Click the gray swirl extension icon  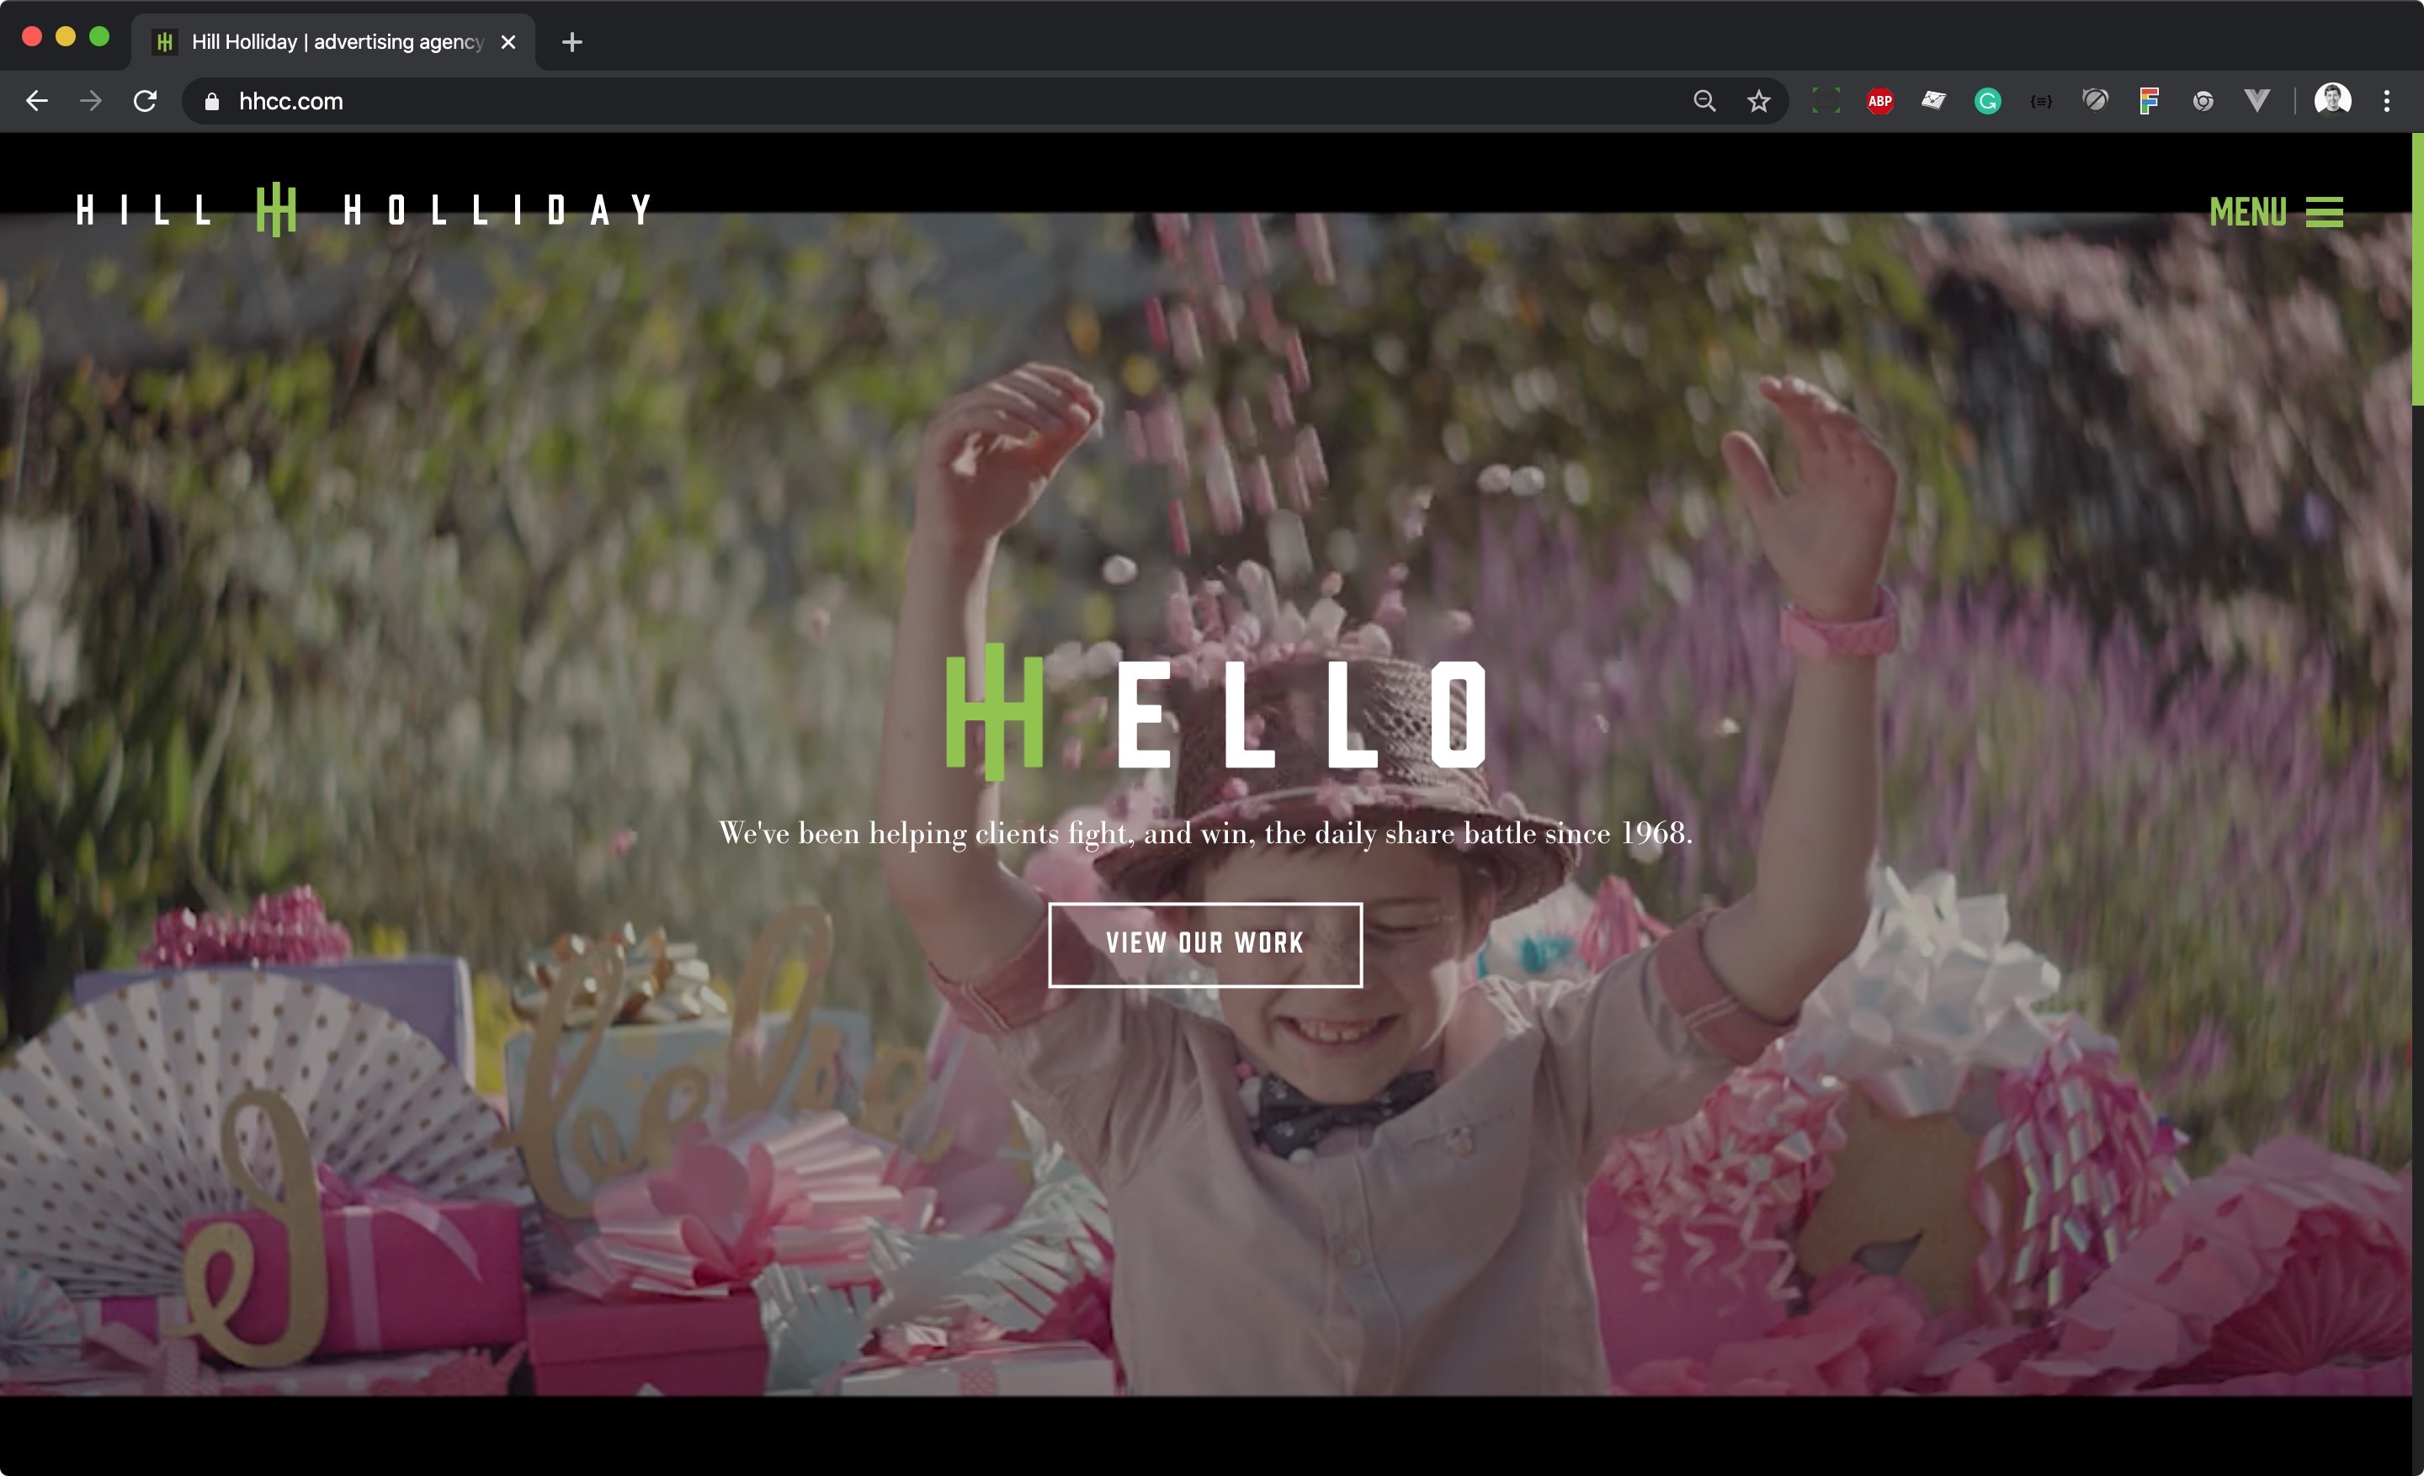(2203, 100)
